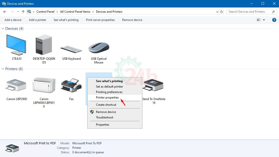
Task: Select the Canon LBP2900 printer icon
Action: 16,85
